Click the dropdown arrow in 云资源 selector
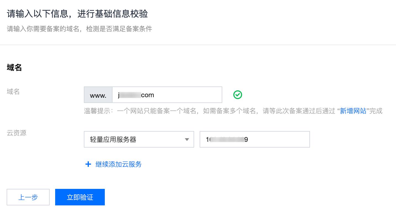 (187, 140)
